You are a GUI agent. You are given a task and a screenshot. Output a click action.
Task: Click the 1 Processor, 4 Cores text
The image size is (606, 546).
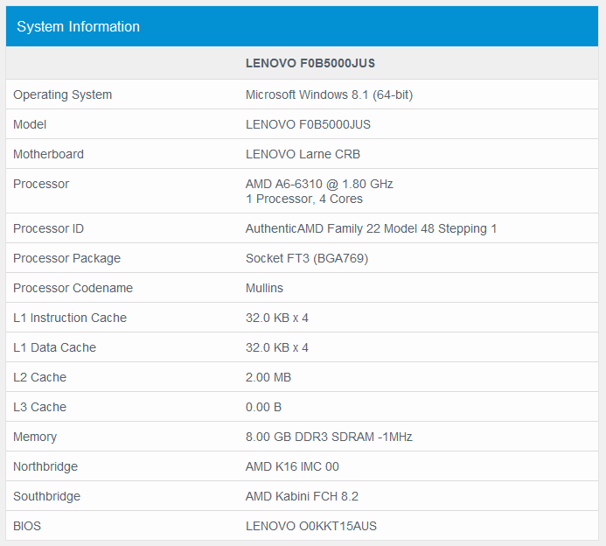point(304,199)
